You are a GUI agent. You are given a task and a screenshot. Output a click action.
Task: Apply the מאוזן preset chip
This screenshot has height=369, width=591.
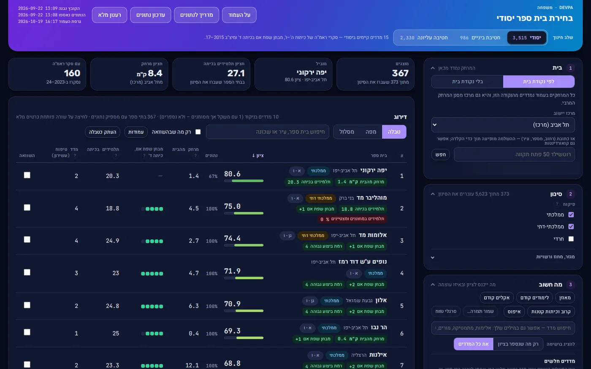point(565,298)
